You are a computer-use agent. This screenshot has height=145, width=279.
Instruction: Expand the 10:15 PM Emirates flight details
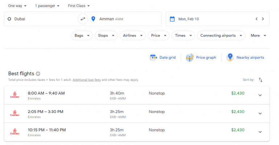coord(260,132)
